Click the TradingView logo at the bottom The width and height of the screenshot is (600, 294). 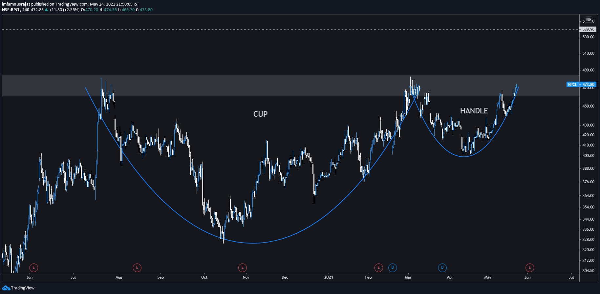point(18,288)
